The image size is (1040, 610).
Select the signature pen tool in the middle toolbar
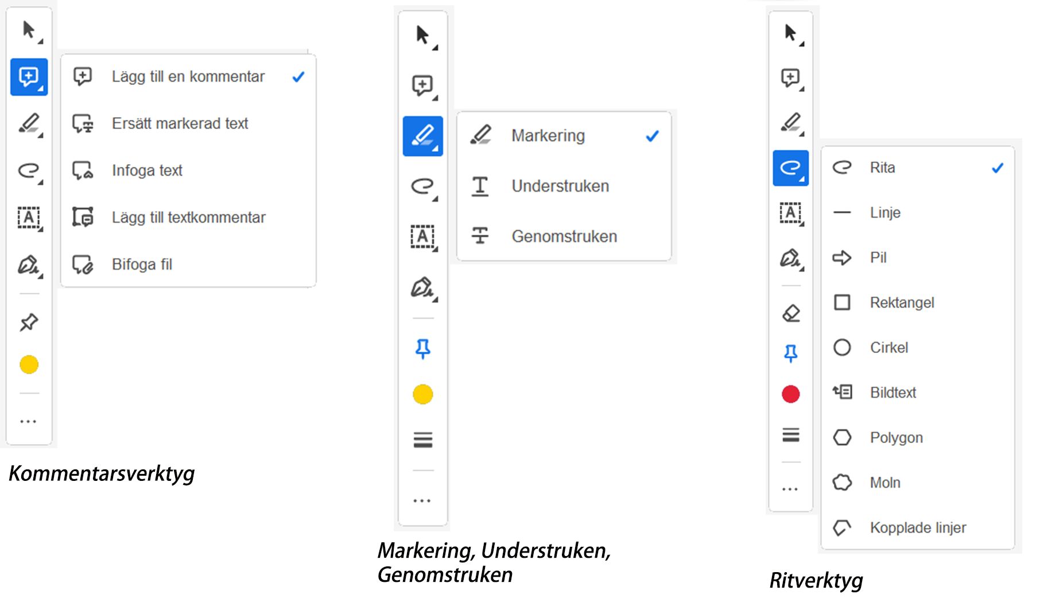pyautogui.click(x=422, y=287)
